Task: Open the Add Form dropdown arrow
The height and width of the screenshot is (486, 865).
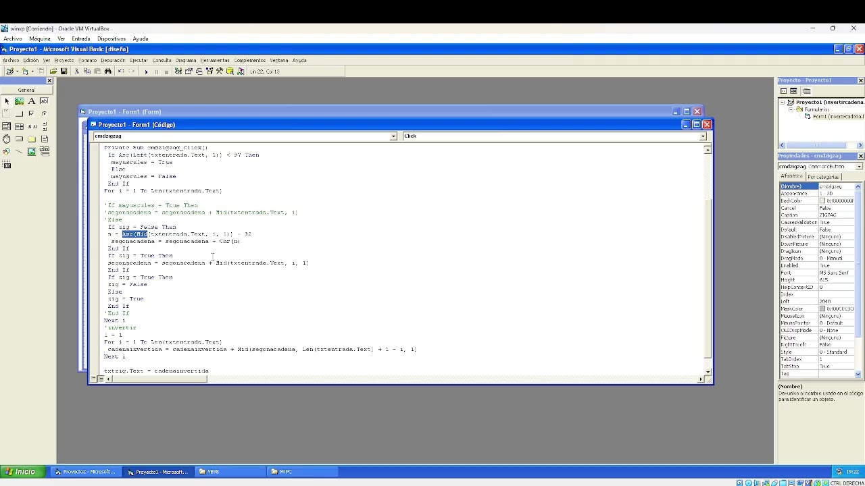Action: [32, 72]
